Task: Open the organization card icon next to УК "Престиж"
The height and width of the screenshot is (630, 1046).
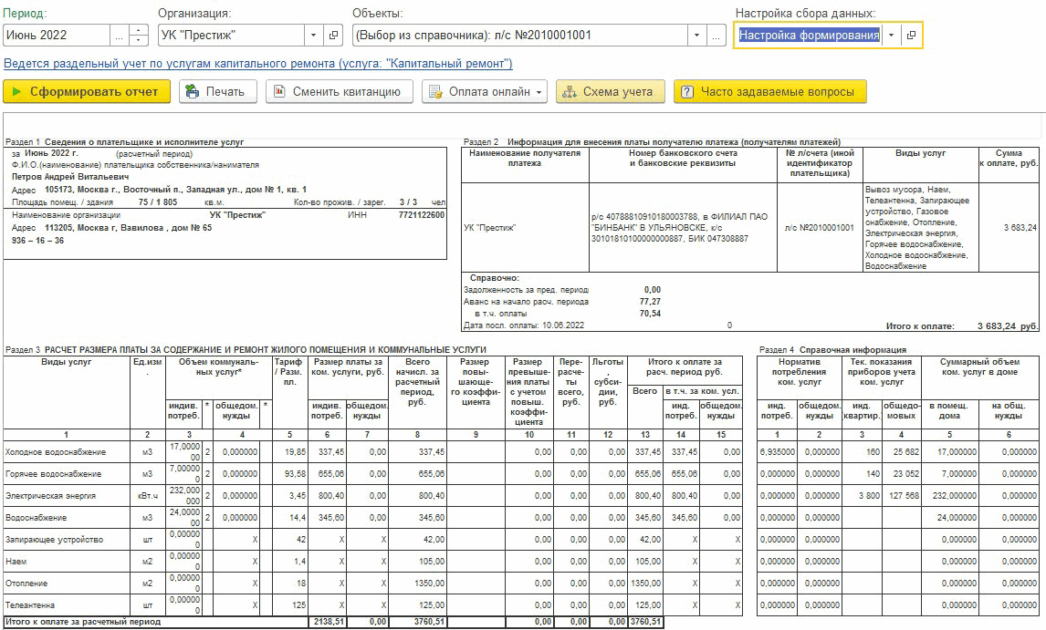Action: [x=333, y=36]
